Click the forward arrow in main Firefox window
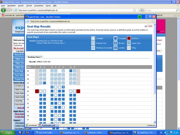 [8, 10]
